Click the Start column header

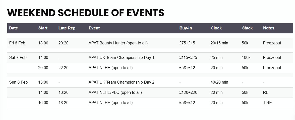tap(43, 28)
